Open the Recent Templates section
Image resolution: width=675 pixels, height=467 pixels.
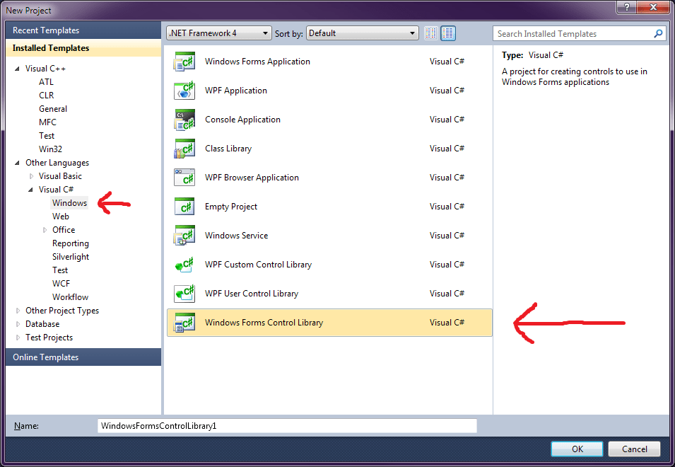[x=83, y=30]
